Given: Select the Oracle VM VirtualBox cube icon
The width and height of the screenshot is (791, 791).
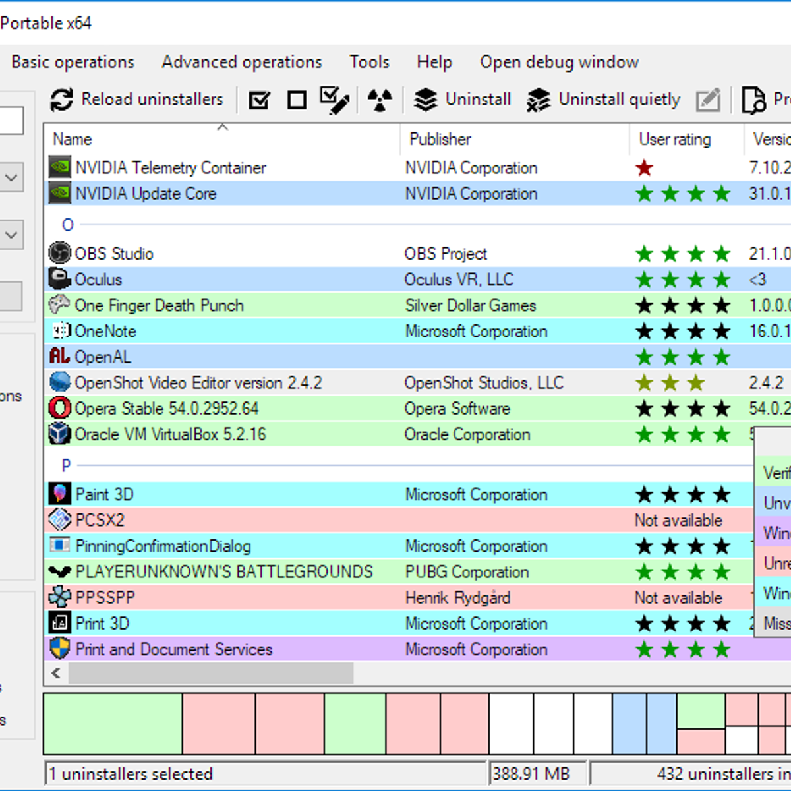Looking at the screenshot, I should 60,434.
